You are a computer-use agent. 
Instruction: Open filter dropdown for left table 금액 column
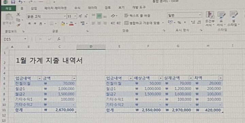coord(74,78)
